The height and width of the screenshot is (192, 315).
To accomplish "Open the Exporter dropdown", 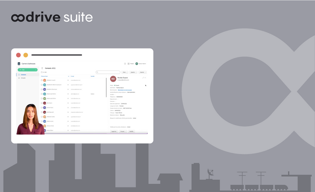I will 133,72.
